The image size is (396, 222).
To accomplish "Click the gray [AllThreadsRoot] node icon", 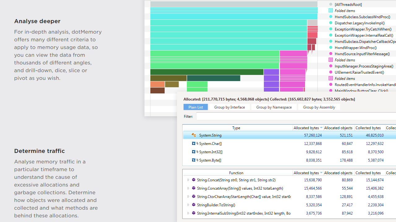I will pyautogui.click(x=331, y=5).
